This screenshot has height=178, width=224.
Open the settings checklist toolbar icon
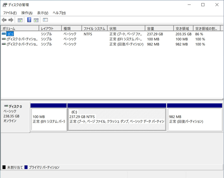tap(45, 20)
